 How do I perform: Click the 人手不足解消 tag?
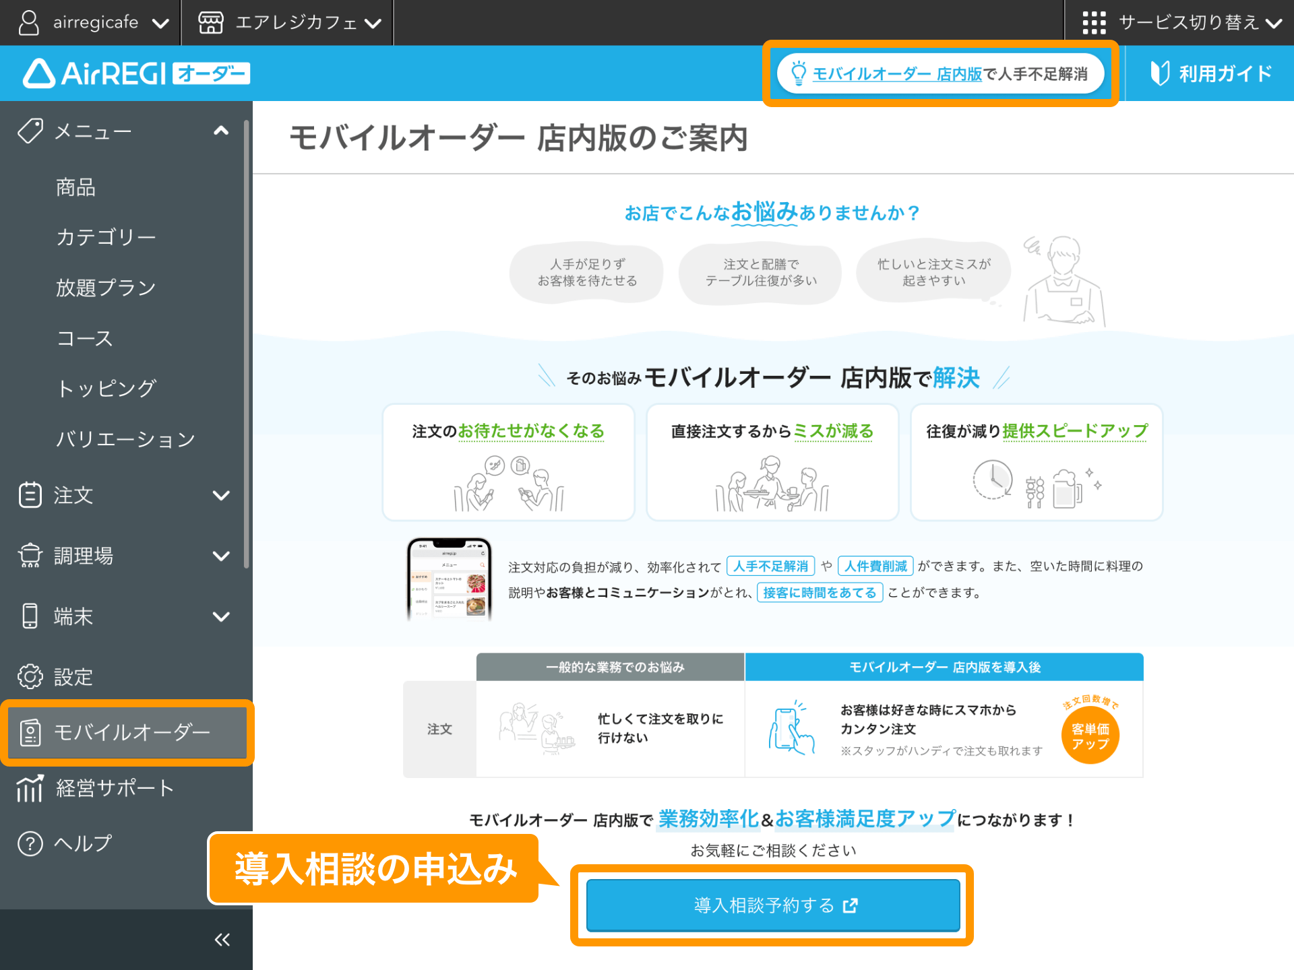click(771, 566)
